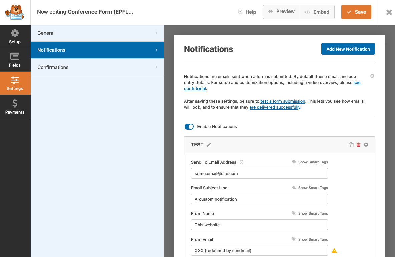Click the Send To Email Address field

point(259,173)
